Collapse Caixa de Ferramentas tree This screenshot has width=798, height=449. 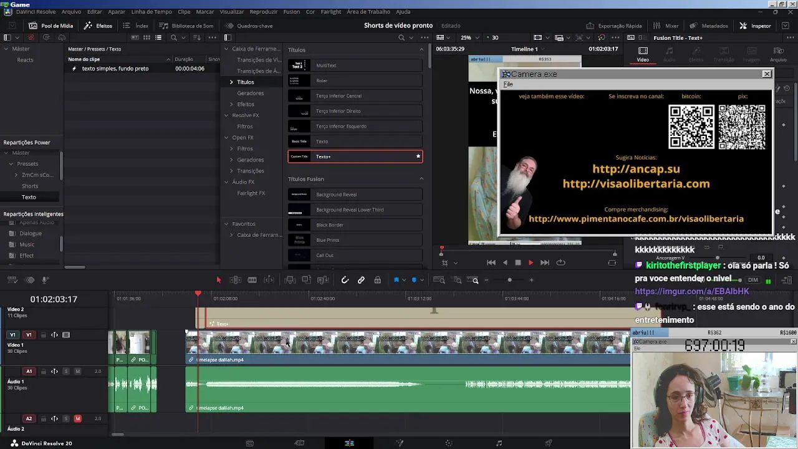(x=226, y=49)
